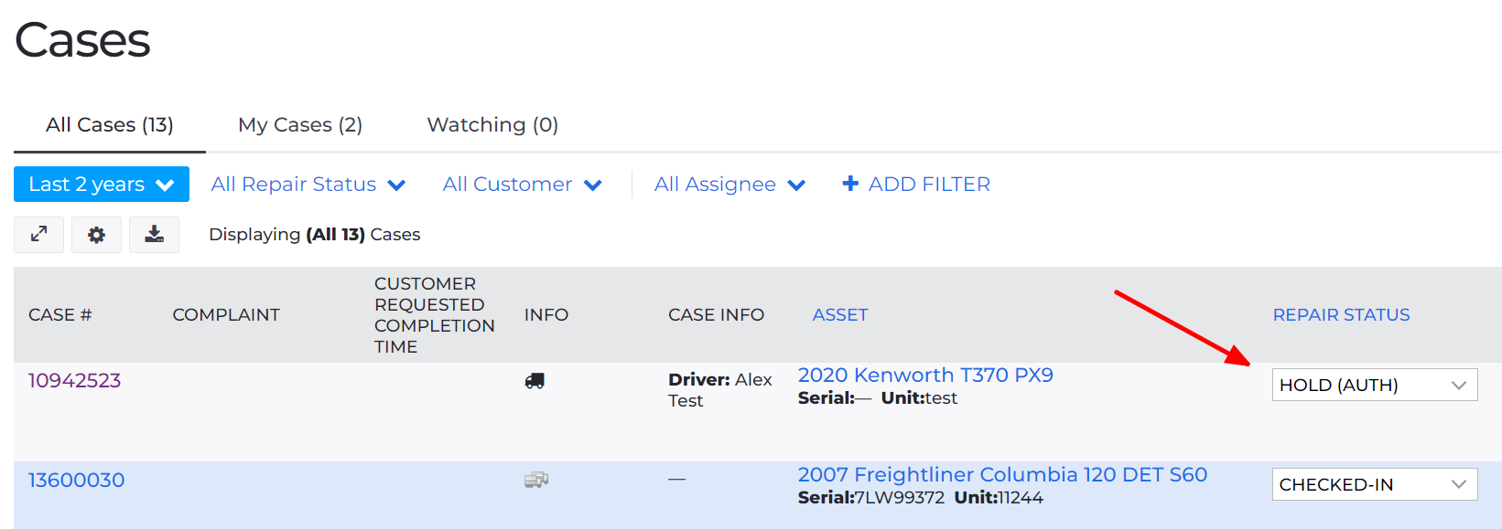Click the black truck info icon
The width and height of the screenshot is (1502, 529).
click(535, 381)
